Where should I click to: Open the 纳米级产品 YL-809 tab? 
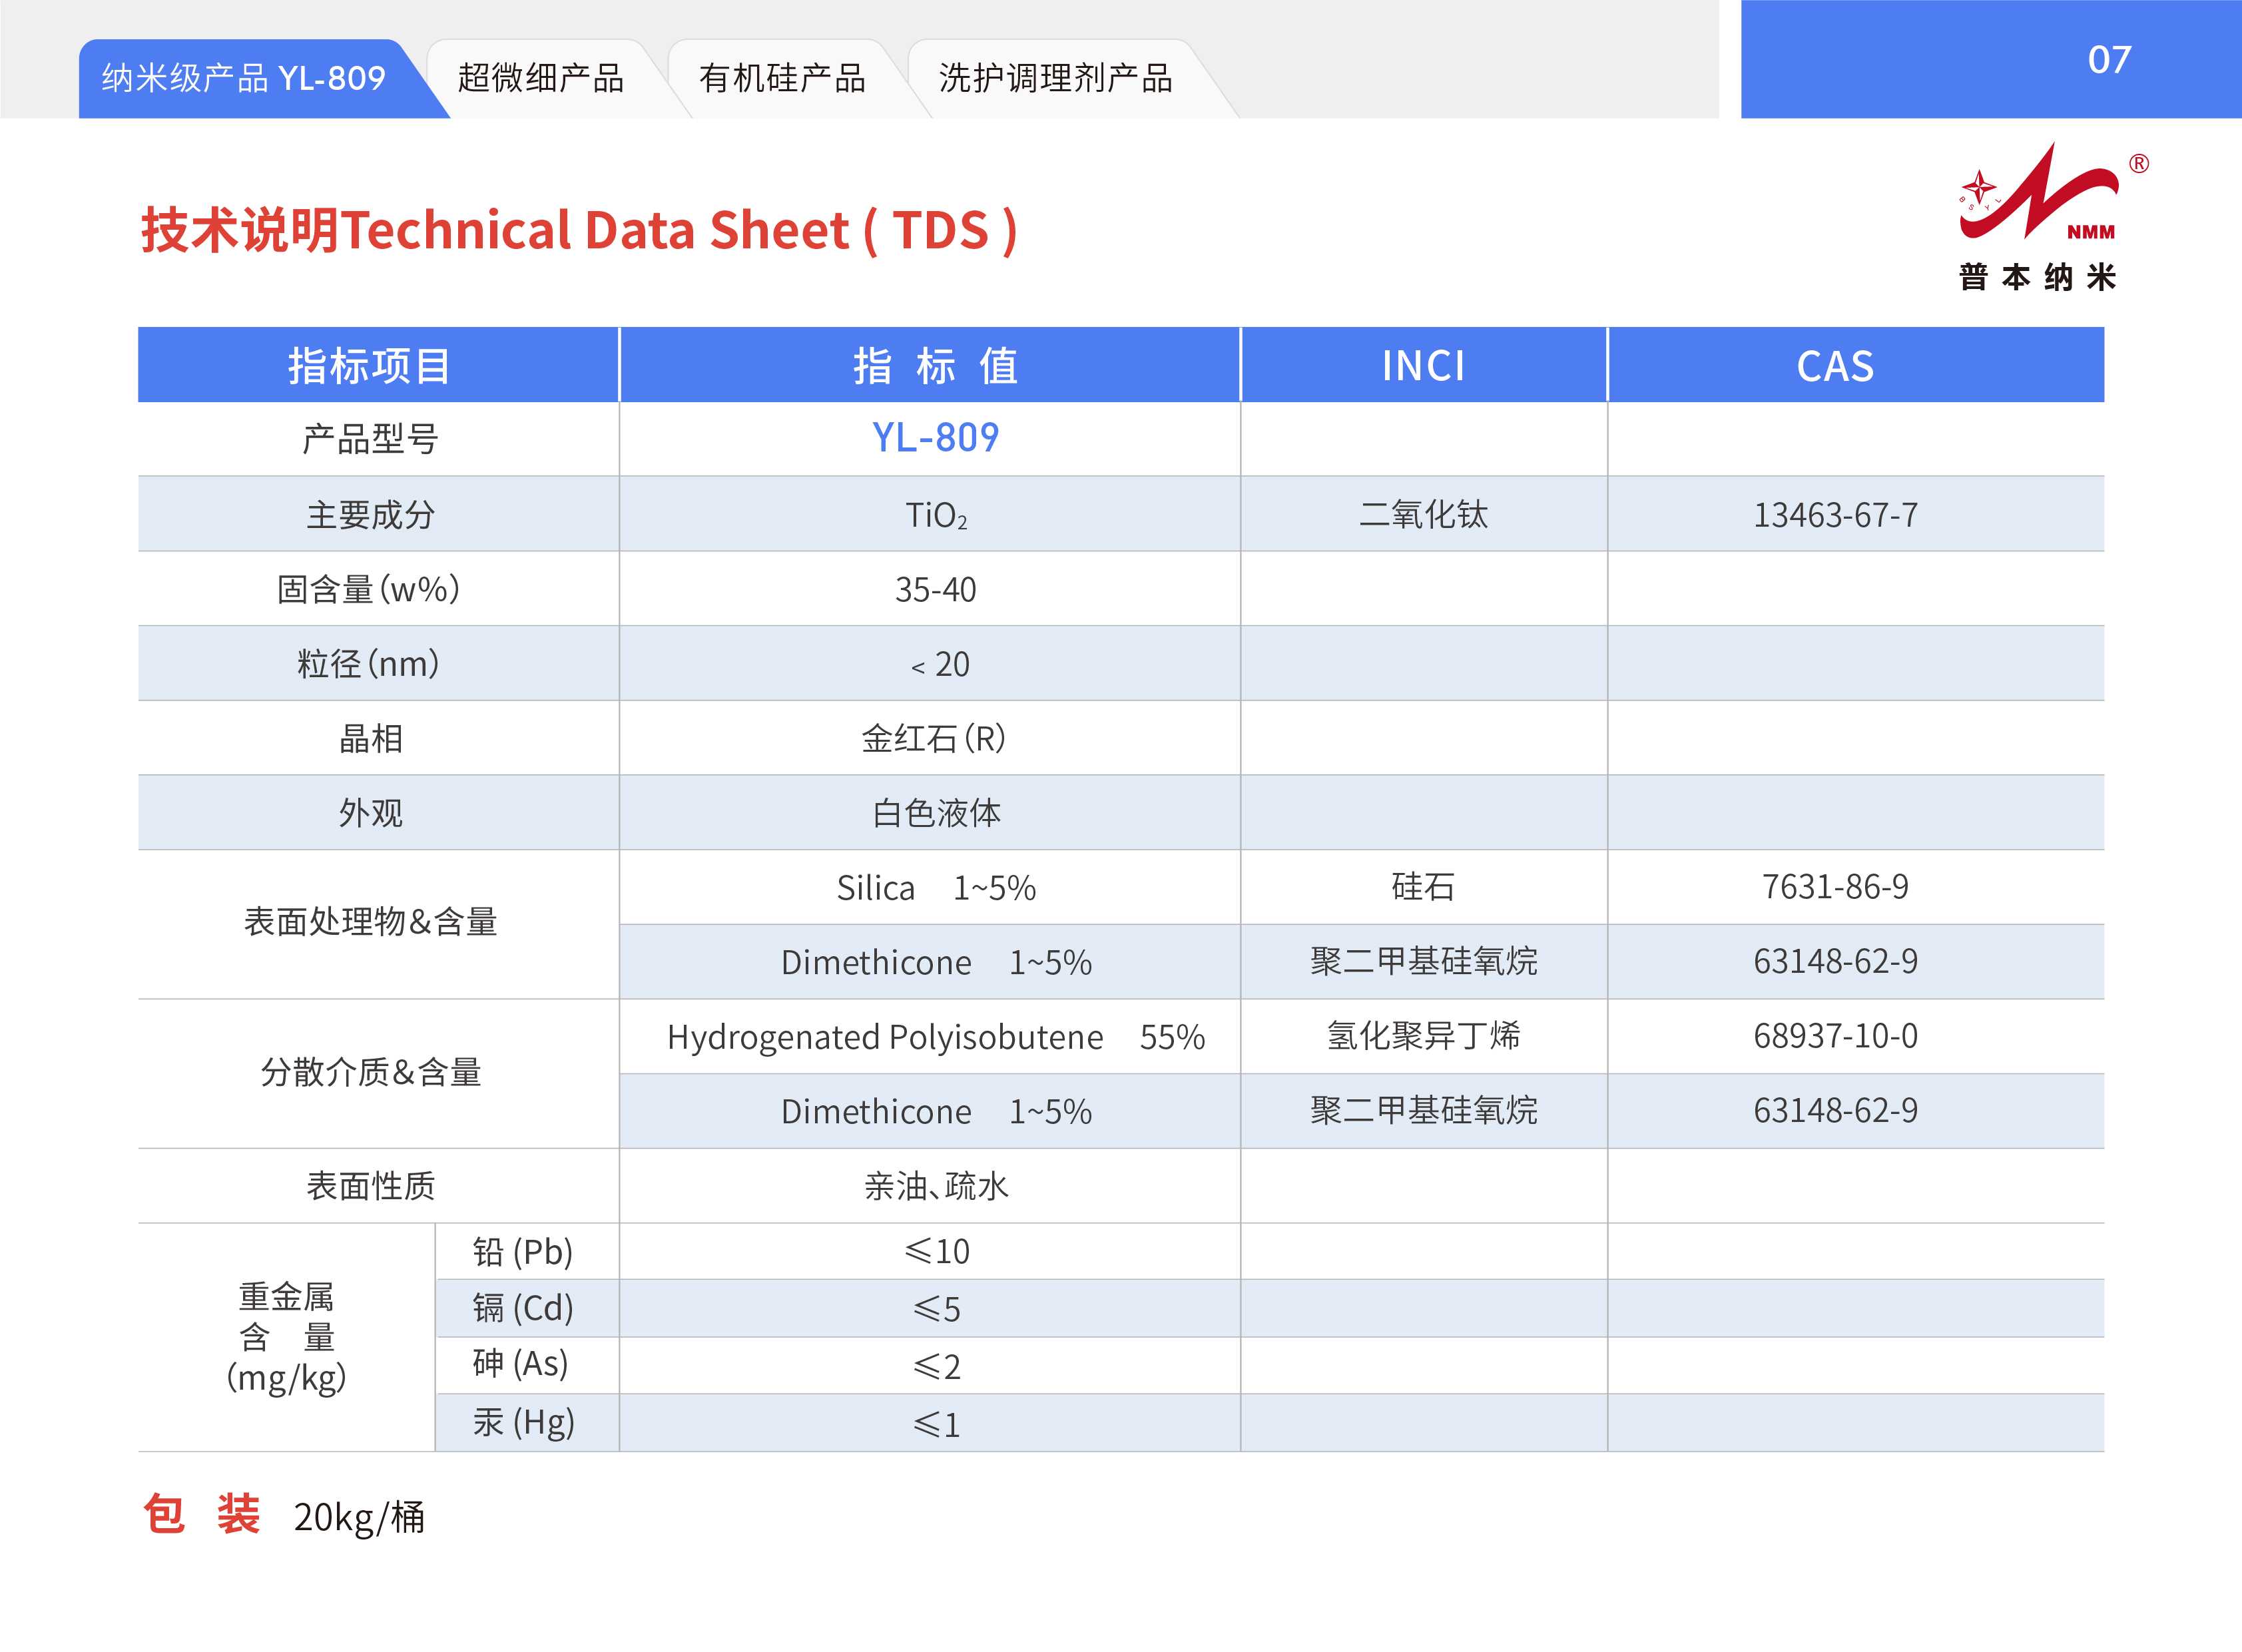243,78
